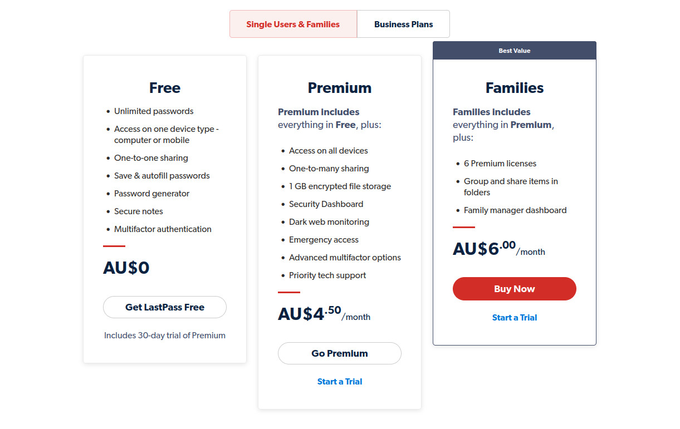This screenshot has height=429, width=680.
Task: Select the Single Users & Families tab
Action: tap(293, 24)
